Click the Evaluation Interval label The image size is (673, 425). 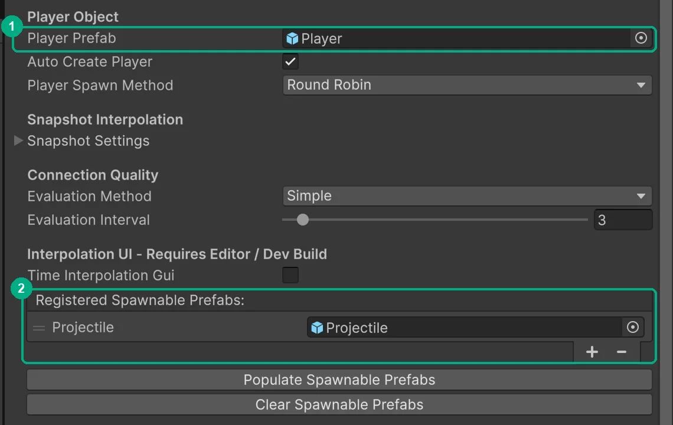tap(89, 220)
